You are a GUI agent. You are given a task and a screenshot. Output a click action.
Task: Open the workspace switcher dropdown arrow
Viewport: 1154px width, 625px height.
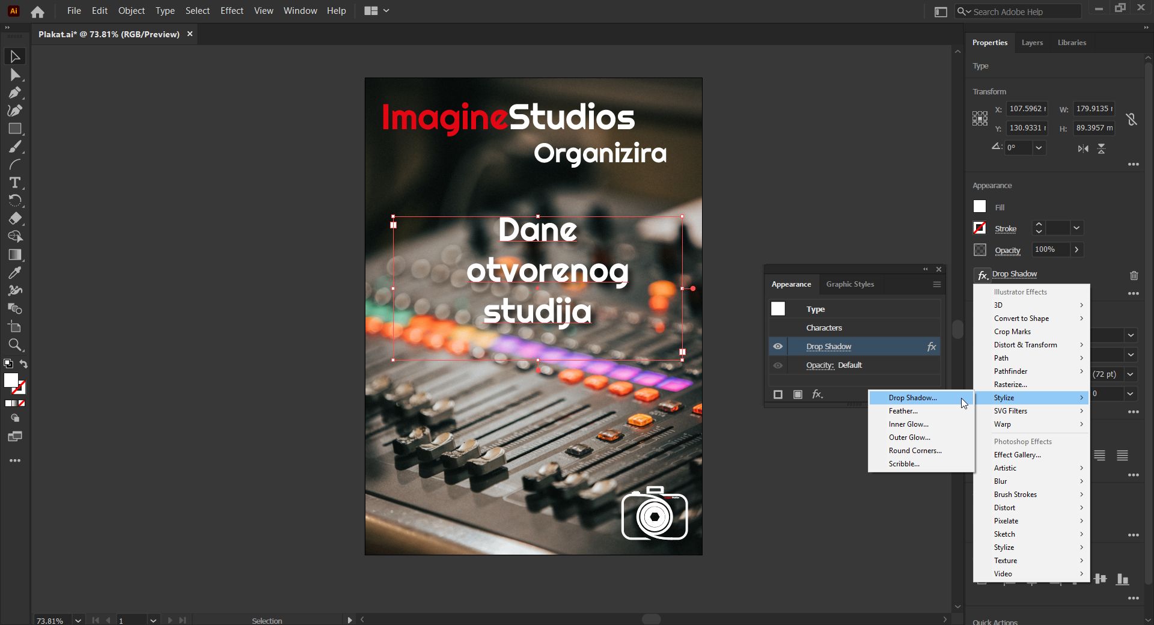[x=386, y=11]
